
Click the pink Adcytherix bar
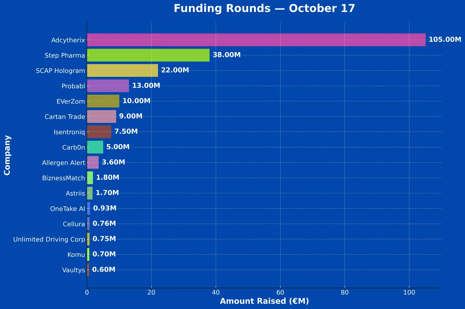[256, 40]
